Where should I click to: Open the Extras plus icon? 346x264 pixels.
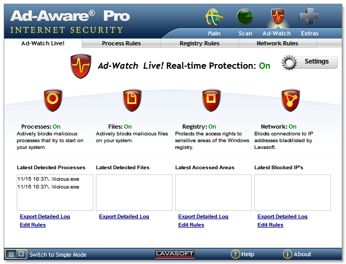click(x=310, y=18)
